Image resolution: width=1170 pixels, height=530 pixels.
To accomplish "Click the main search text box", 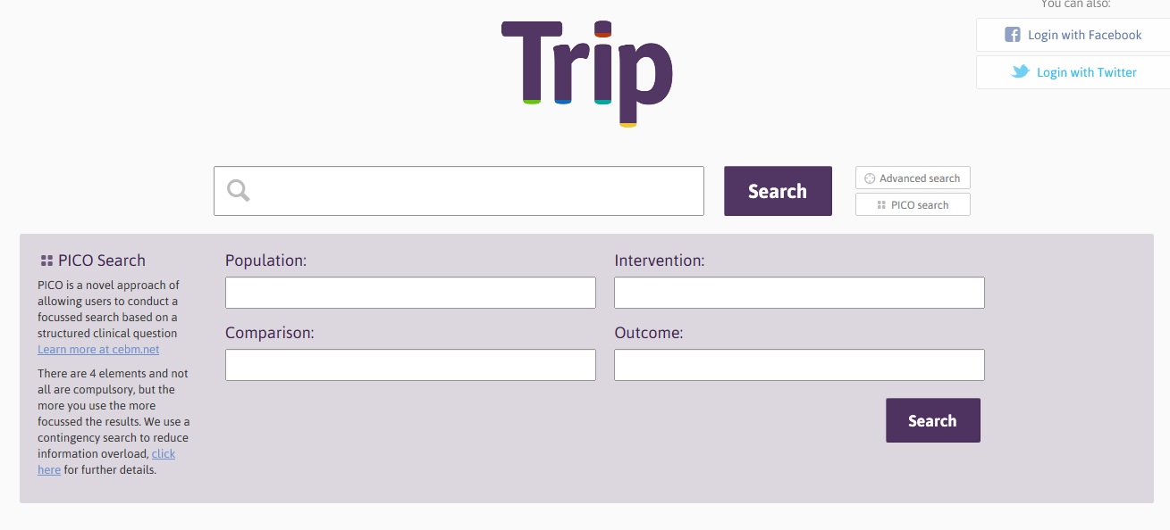I will click(459, 190).
